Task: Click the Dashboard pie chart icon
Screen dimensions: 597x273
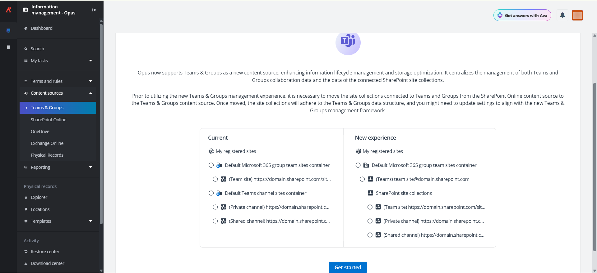Action: (x=26, y=28)
